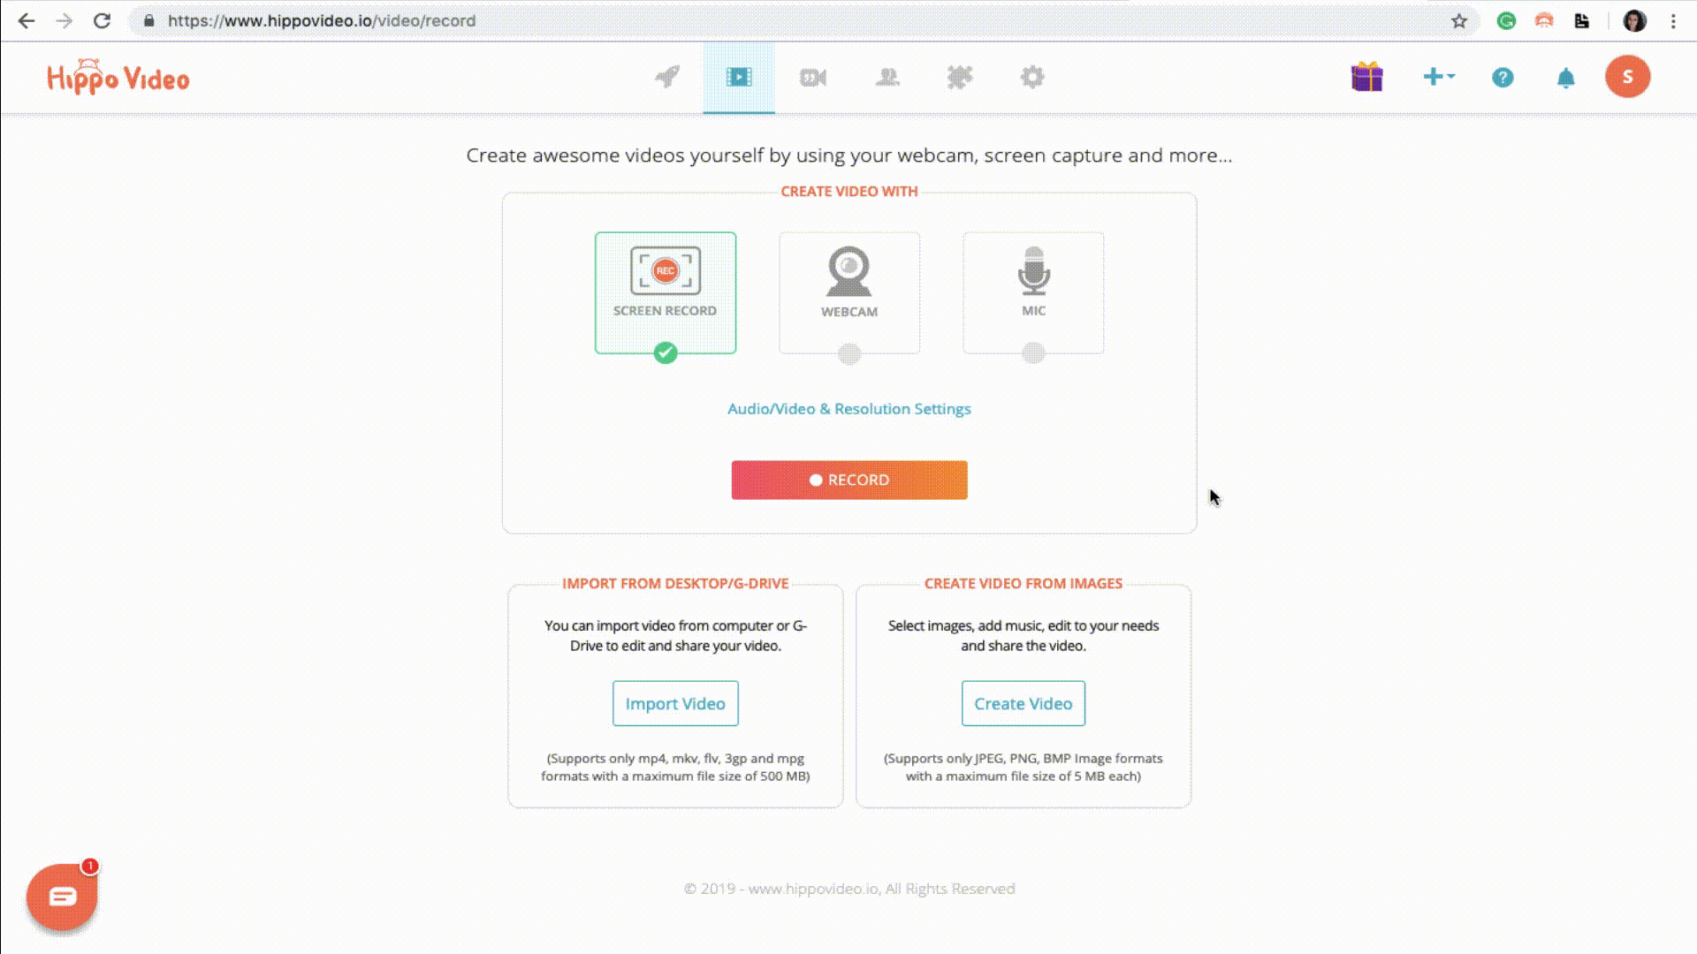Select the Webcam recording option

tap(849, 292)
